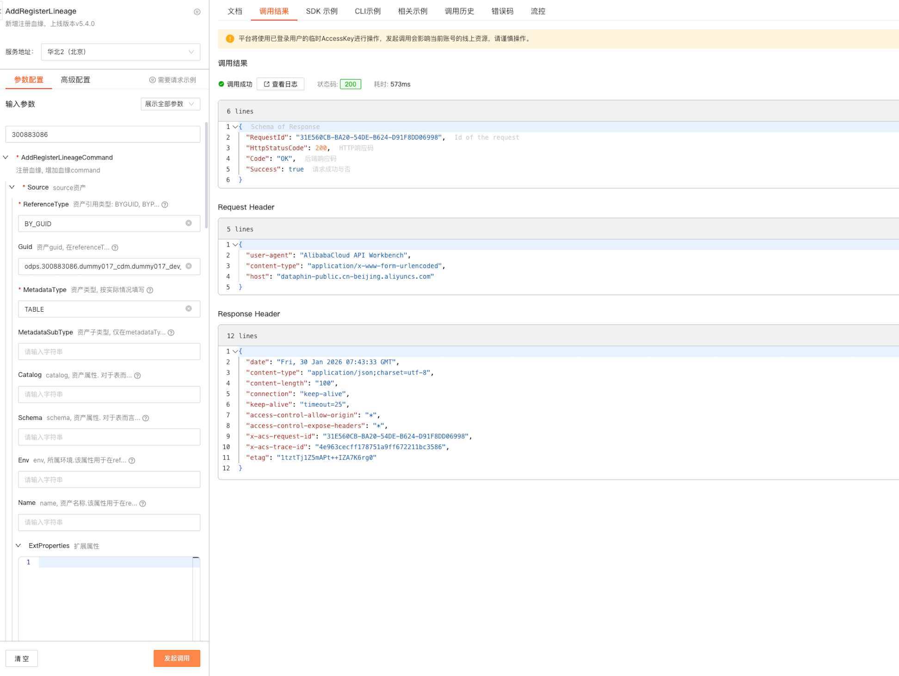This screenshot has height=676, width=899.
Task: Click the 查看日志 button
Action: pos(280,84)
